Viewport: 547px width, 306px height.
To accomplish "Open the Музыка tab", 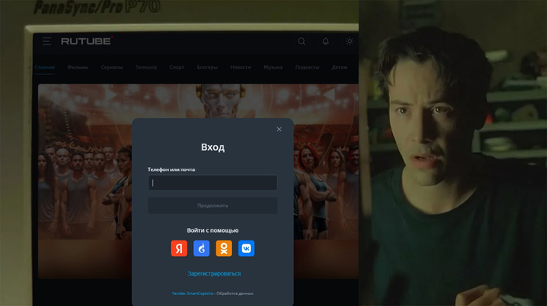I will [x=273, y=67].
